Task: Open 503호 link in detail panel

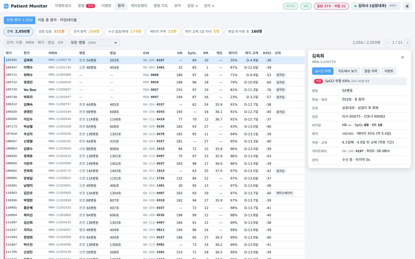Action: point(347,99)
